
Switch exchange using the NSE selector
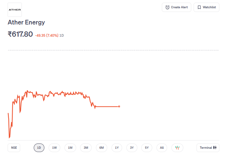[x=14, y=148]
